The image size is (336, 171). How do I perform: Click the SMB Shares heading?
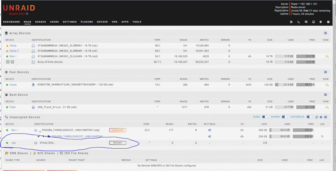(18, 153)
